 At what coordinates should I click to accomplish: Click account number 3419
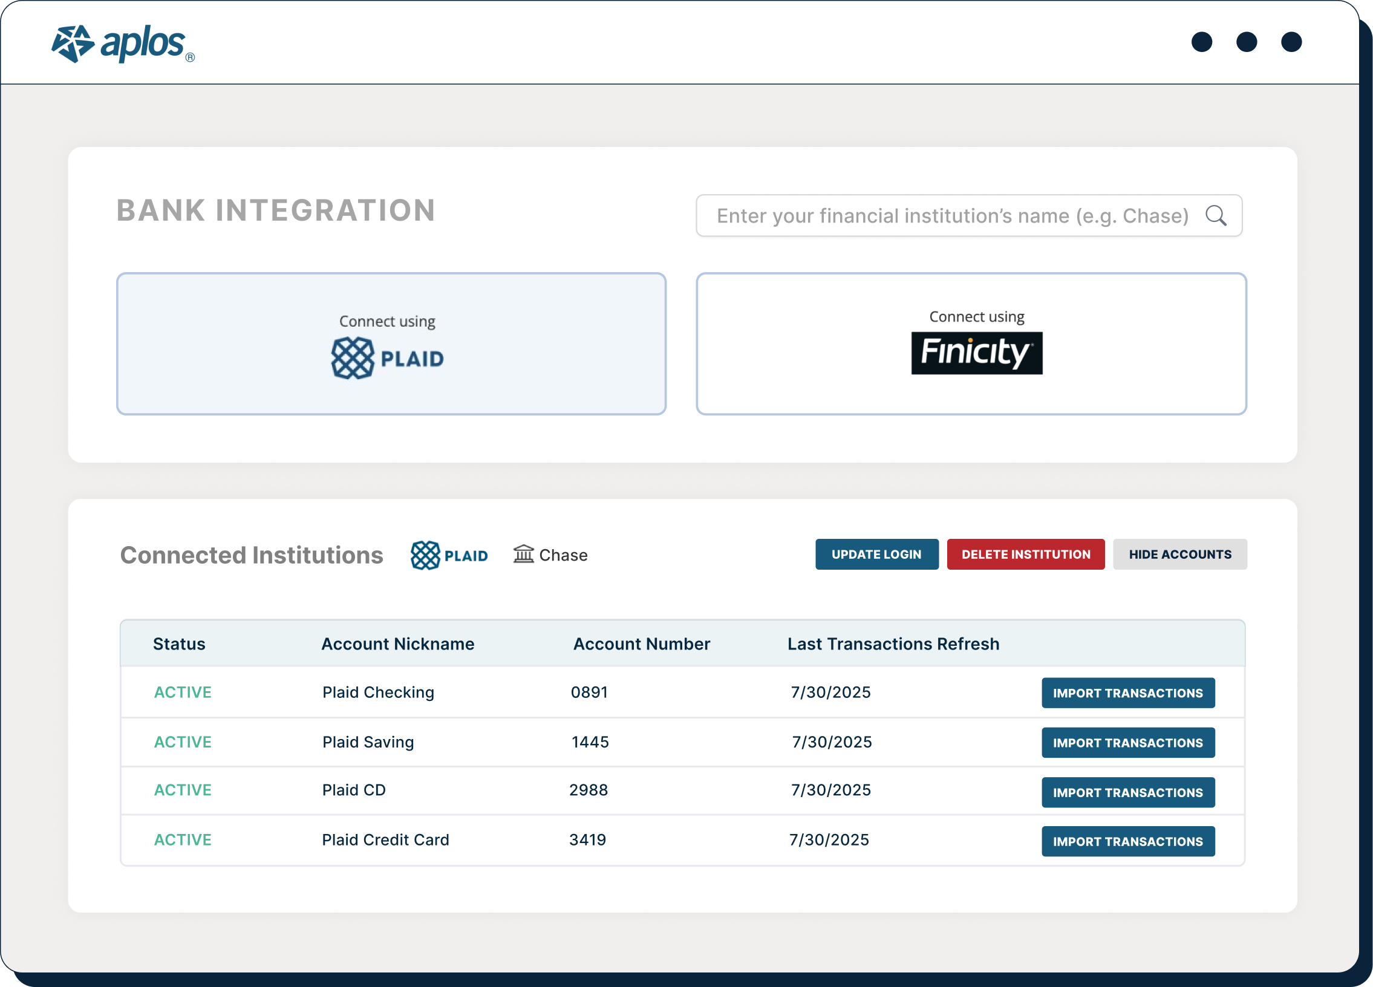pyautogui.click(x=587, y=839)
